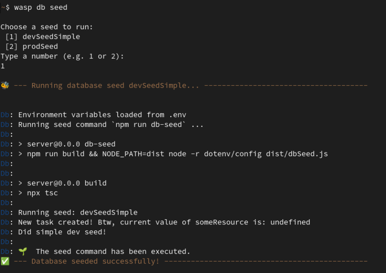Click the typed "1" input line
The height and width of the screenshot is (273, 386).
3,66
